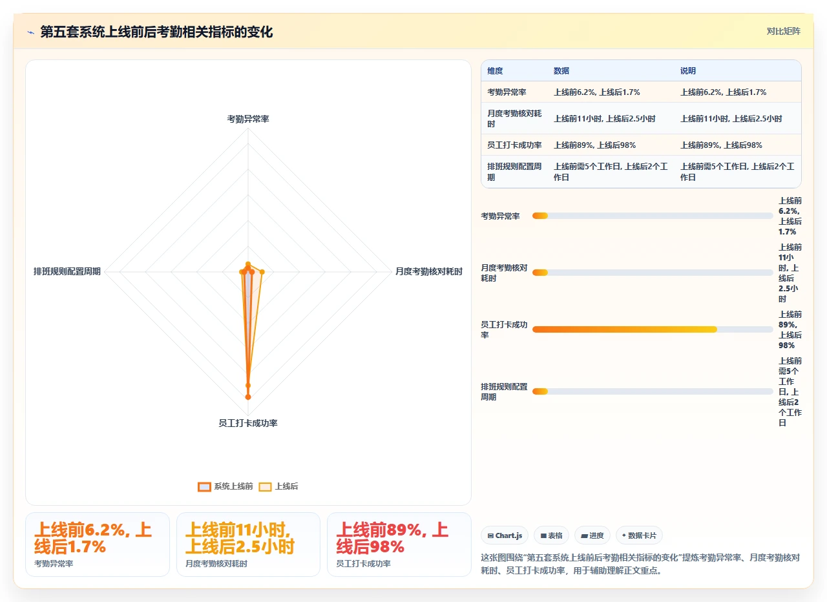Image resolution: width=827 pixels, height=602 pixels.
Task: Click the bottom radar data point
Action: pyautogui.click(x=248, y=397)
